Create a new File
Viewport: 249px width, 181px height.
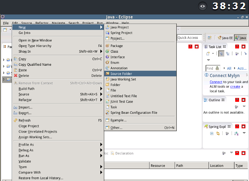(140, 90)
